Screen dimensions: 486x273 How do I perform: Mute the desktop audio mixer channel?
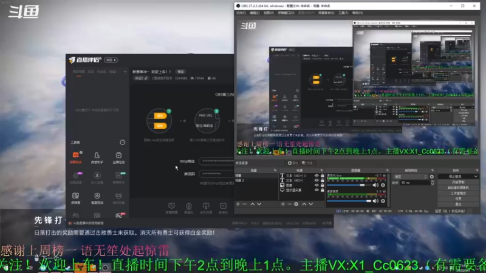click(375, 201)
